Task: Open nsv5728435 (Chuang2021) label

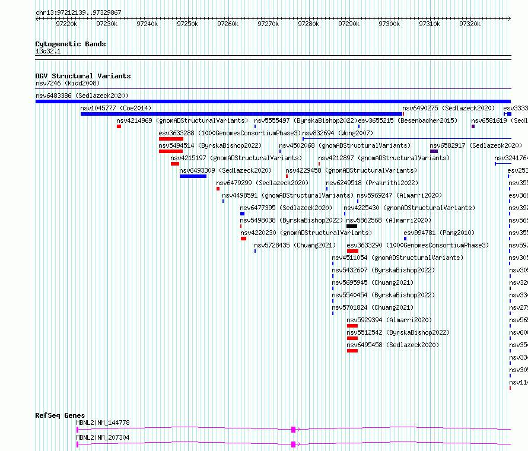Action: [x=295, y=245]
